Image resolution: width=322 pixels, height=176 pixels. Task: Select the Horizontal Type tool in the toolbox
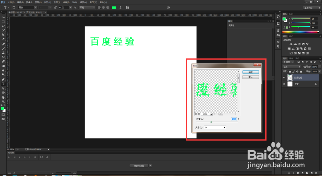point(3,84)
